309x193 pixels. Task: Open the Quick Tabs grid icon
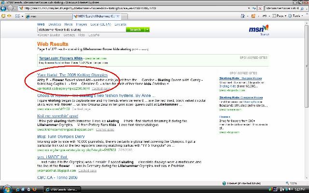(x=17, y=16)
